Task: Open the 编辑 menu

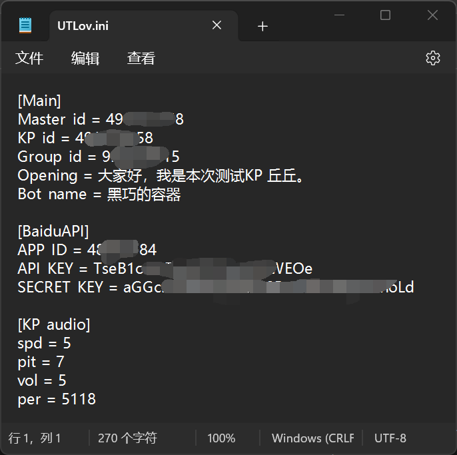Action: (x=85, y=59)
